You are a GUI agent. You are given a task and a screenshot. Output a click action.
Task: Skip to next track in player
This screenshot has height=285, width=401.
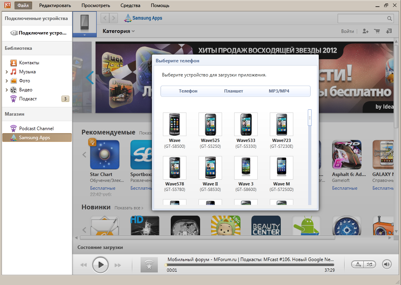(117, 265)
